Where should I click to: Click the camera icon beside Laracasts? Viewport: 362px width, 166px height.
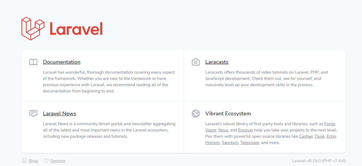coord(196,62)
